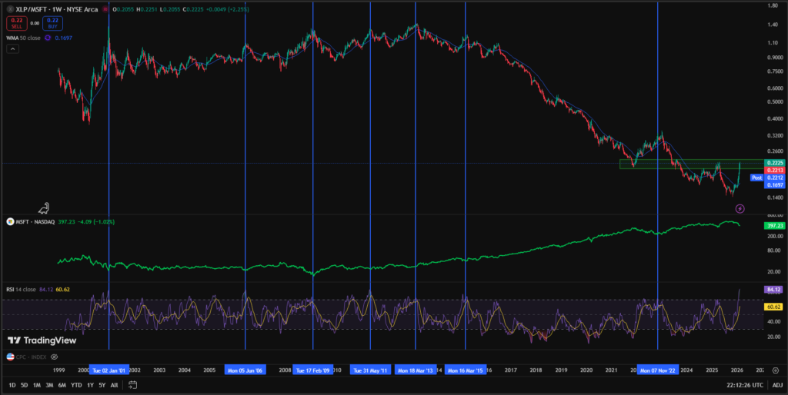Viewport: 788px width, 395px height.
Task: Click the Mon 18 Mar '13 date marker
Action: point(416,370)
